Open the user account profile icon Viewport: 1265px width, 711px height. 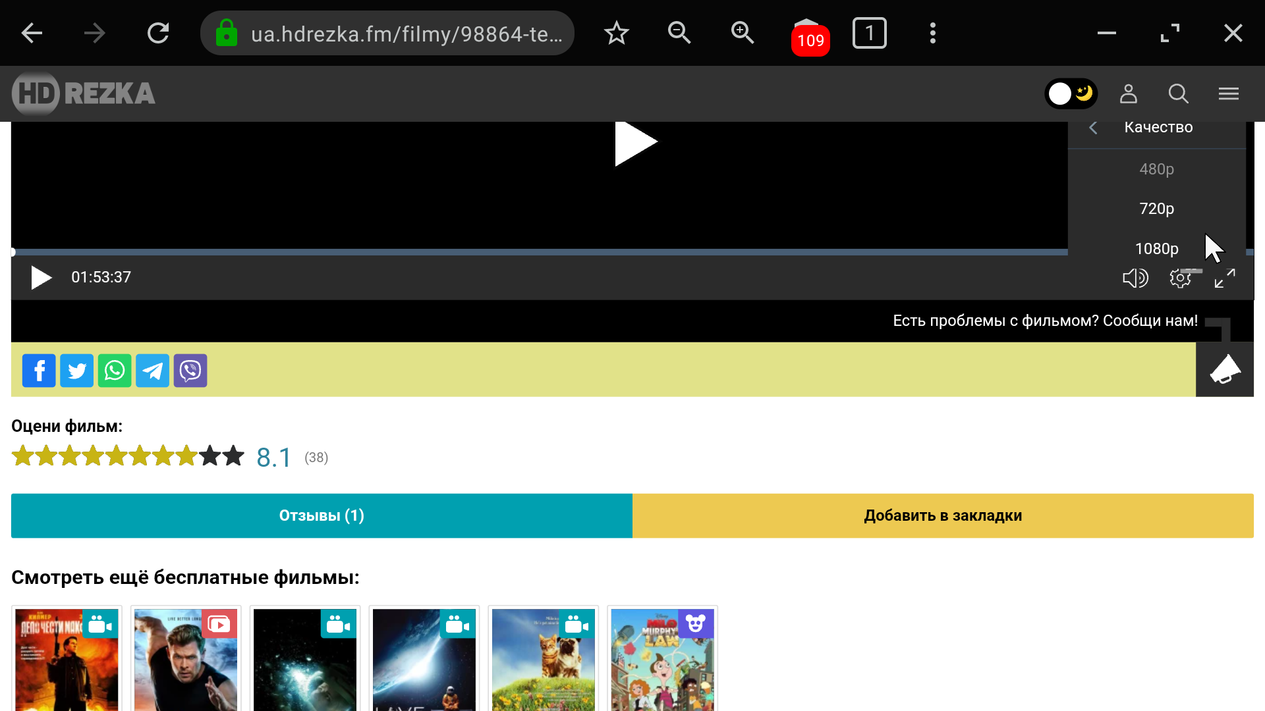click(1129, 93)
